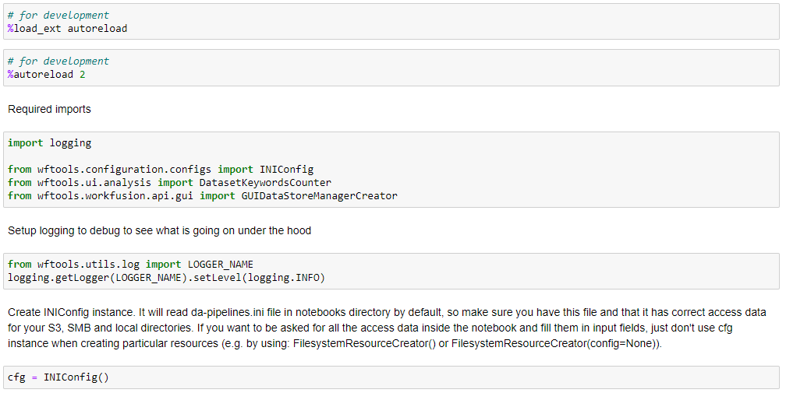Click 'wftools.ui.analysis' module name
Image resolution: width=786 pixels, height=393 pixels.
pyautogui.click(x=94, y=183)
